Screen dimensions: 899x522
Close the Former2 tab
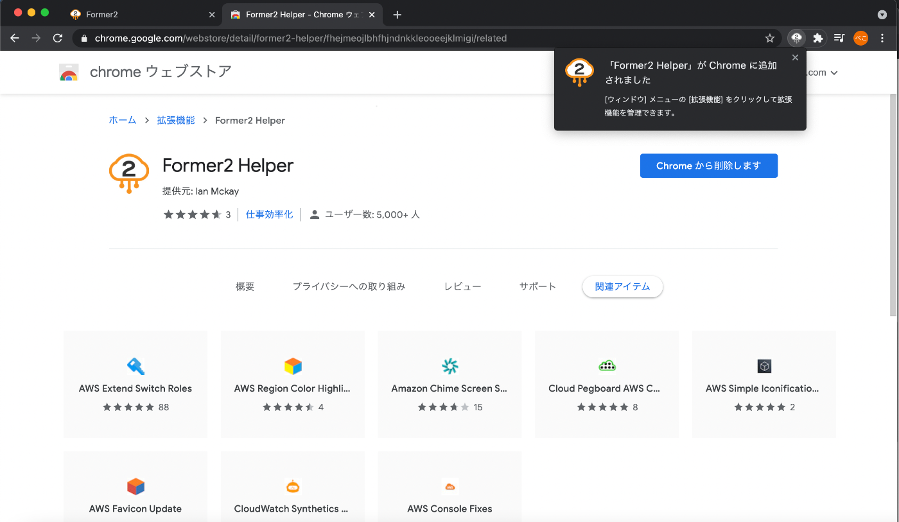212,14
